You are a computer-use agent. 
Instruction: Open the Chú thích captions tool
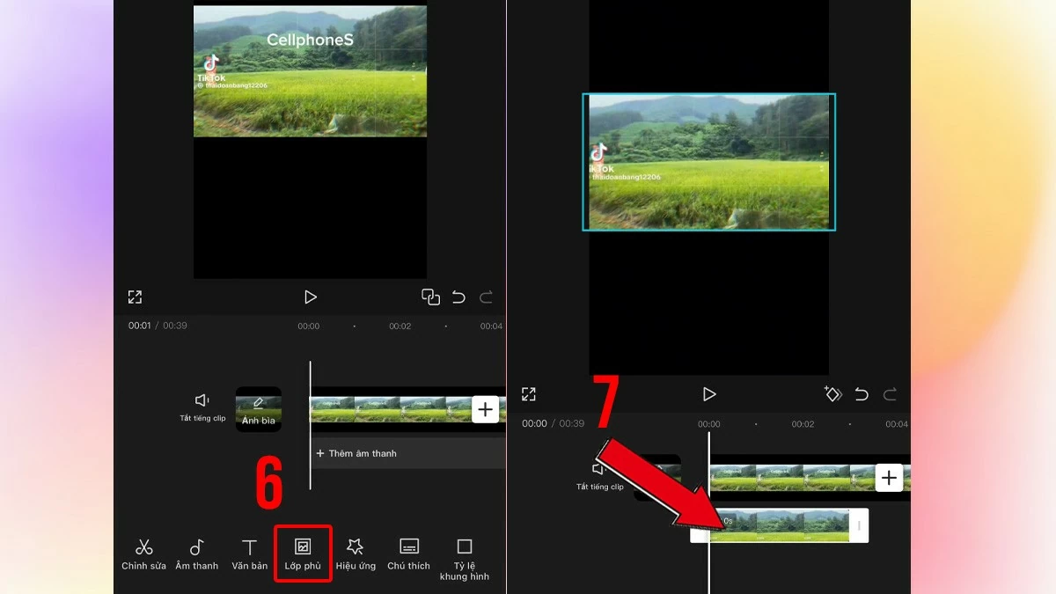click(407, 554)
